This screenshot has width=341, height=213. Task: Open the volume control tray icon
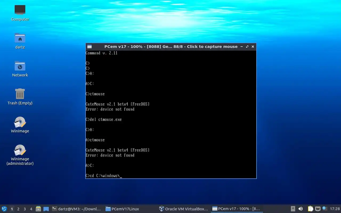[x=301, y=209]
